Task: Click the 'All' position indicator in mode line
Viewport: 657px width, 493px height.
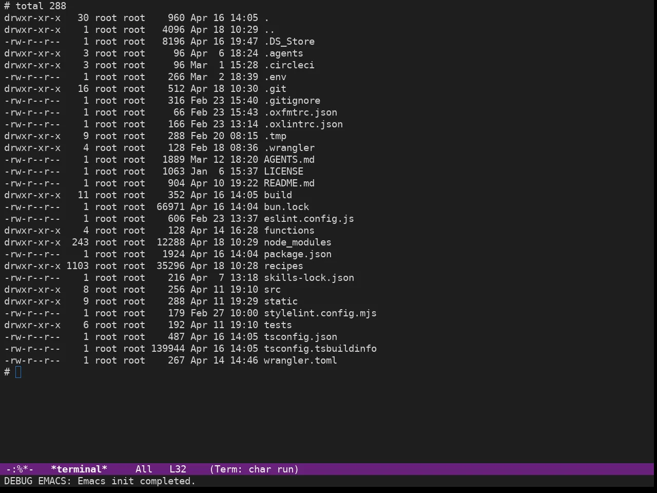Action: [144, 469]
